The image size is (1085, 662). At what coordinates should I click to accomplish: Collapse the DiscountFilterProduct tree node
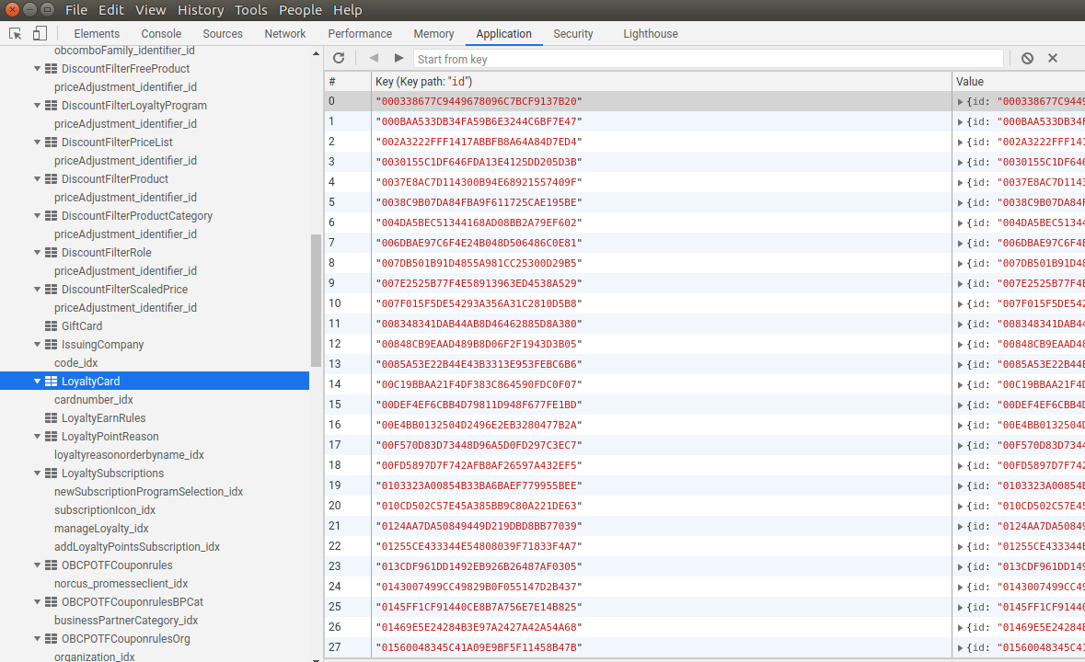(x=38, y=179)
